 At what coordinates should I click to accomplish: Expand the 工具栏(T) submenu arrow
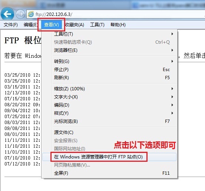point(172,34)
